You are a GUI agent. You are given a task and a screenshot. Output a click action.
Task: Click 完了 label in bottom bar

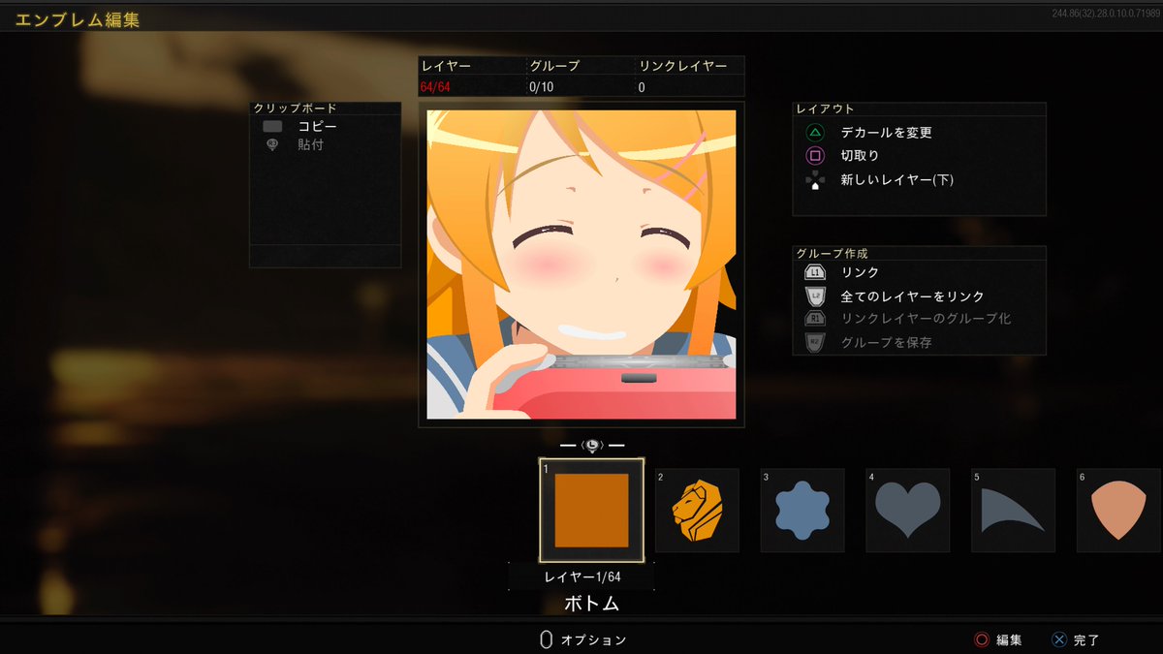[1086, 639]
